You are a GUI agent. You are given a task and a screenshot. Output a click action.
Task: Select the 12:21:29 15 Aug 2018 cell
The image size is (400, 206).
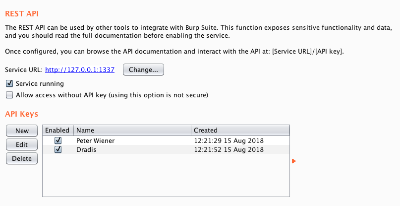tap(229, 140)
